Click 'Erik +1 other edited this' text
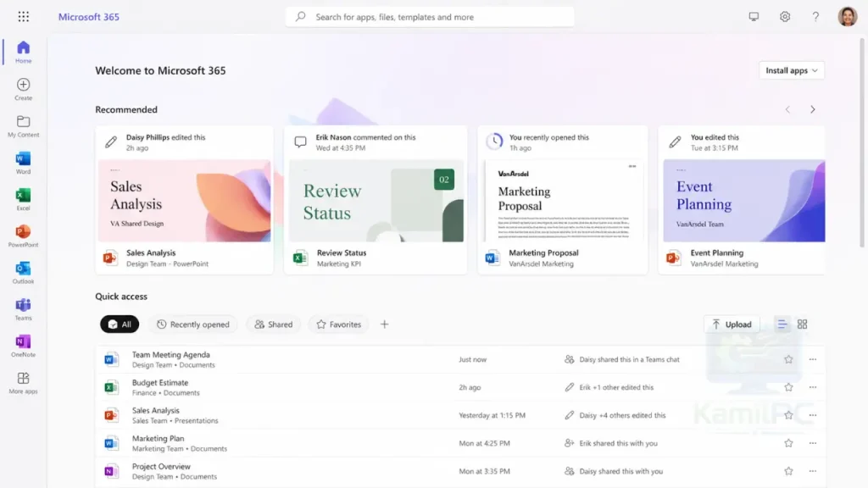The width and height of the screenshot is (868, 488). (616, 387)
